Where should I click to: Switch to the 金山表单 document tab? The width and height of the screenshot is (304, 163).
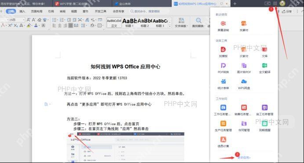(141, 4)
